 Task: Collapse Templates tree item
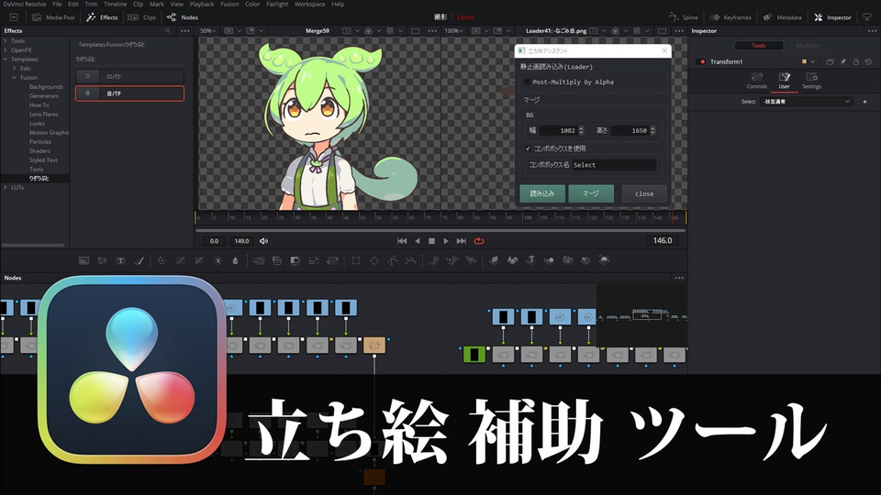6,59
